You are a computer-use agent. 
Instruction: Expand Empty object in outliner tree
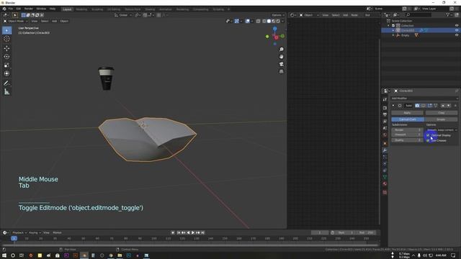click(393, 35)
